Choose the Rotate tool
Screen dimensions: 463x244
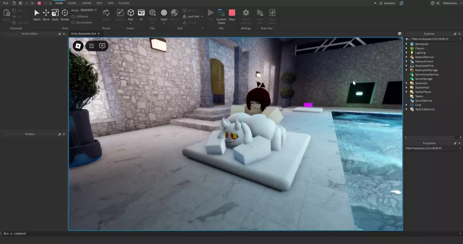point(65,15)
